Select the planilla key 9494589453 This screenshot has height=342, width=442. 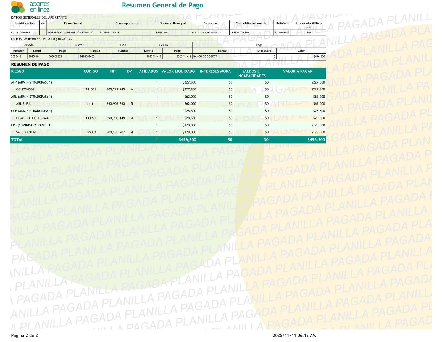[x=87, y=56]
